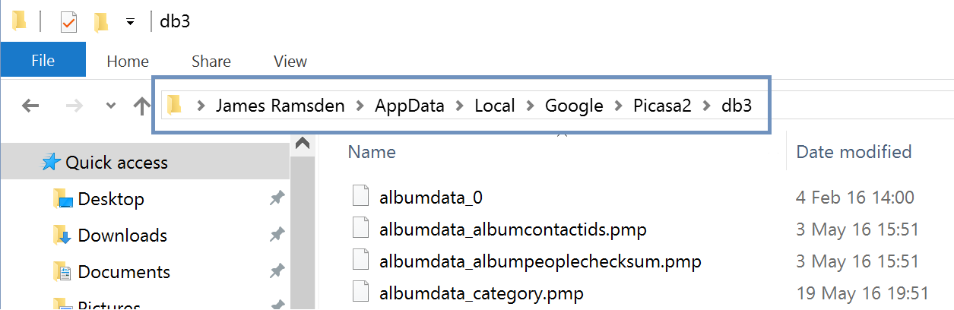Select the albumdata_category.pmp file
This screenshot has width=954, height=310.
point(481,292)
